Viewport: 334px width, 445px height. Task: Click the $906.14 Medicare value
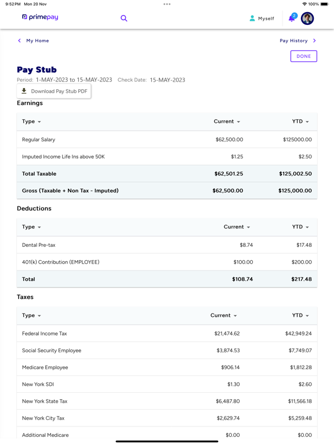tap(230, 367)
